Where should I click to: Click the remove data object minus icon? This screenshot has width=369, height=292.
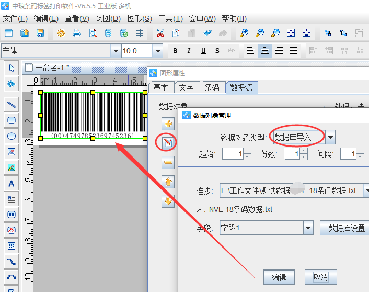(x=168, y=162)
